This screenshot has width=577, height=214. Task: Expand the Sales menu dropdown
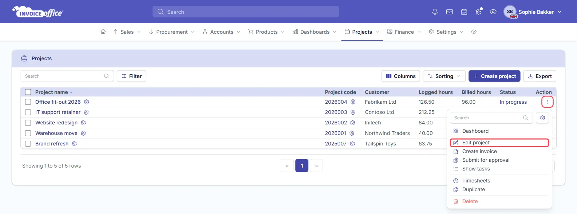(127, 32)
